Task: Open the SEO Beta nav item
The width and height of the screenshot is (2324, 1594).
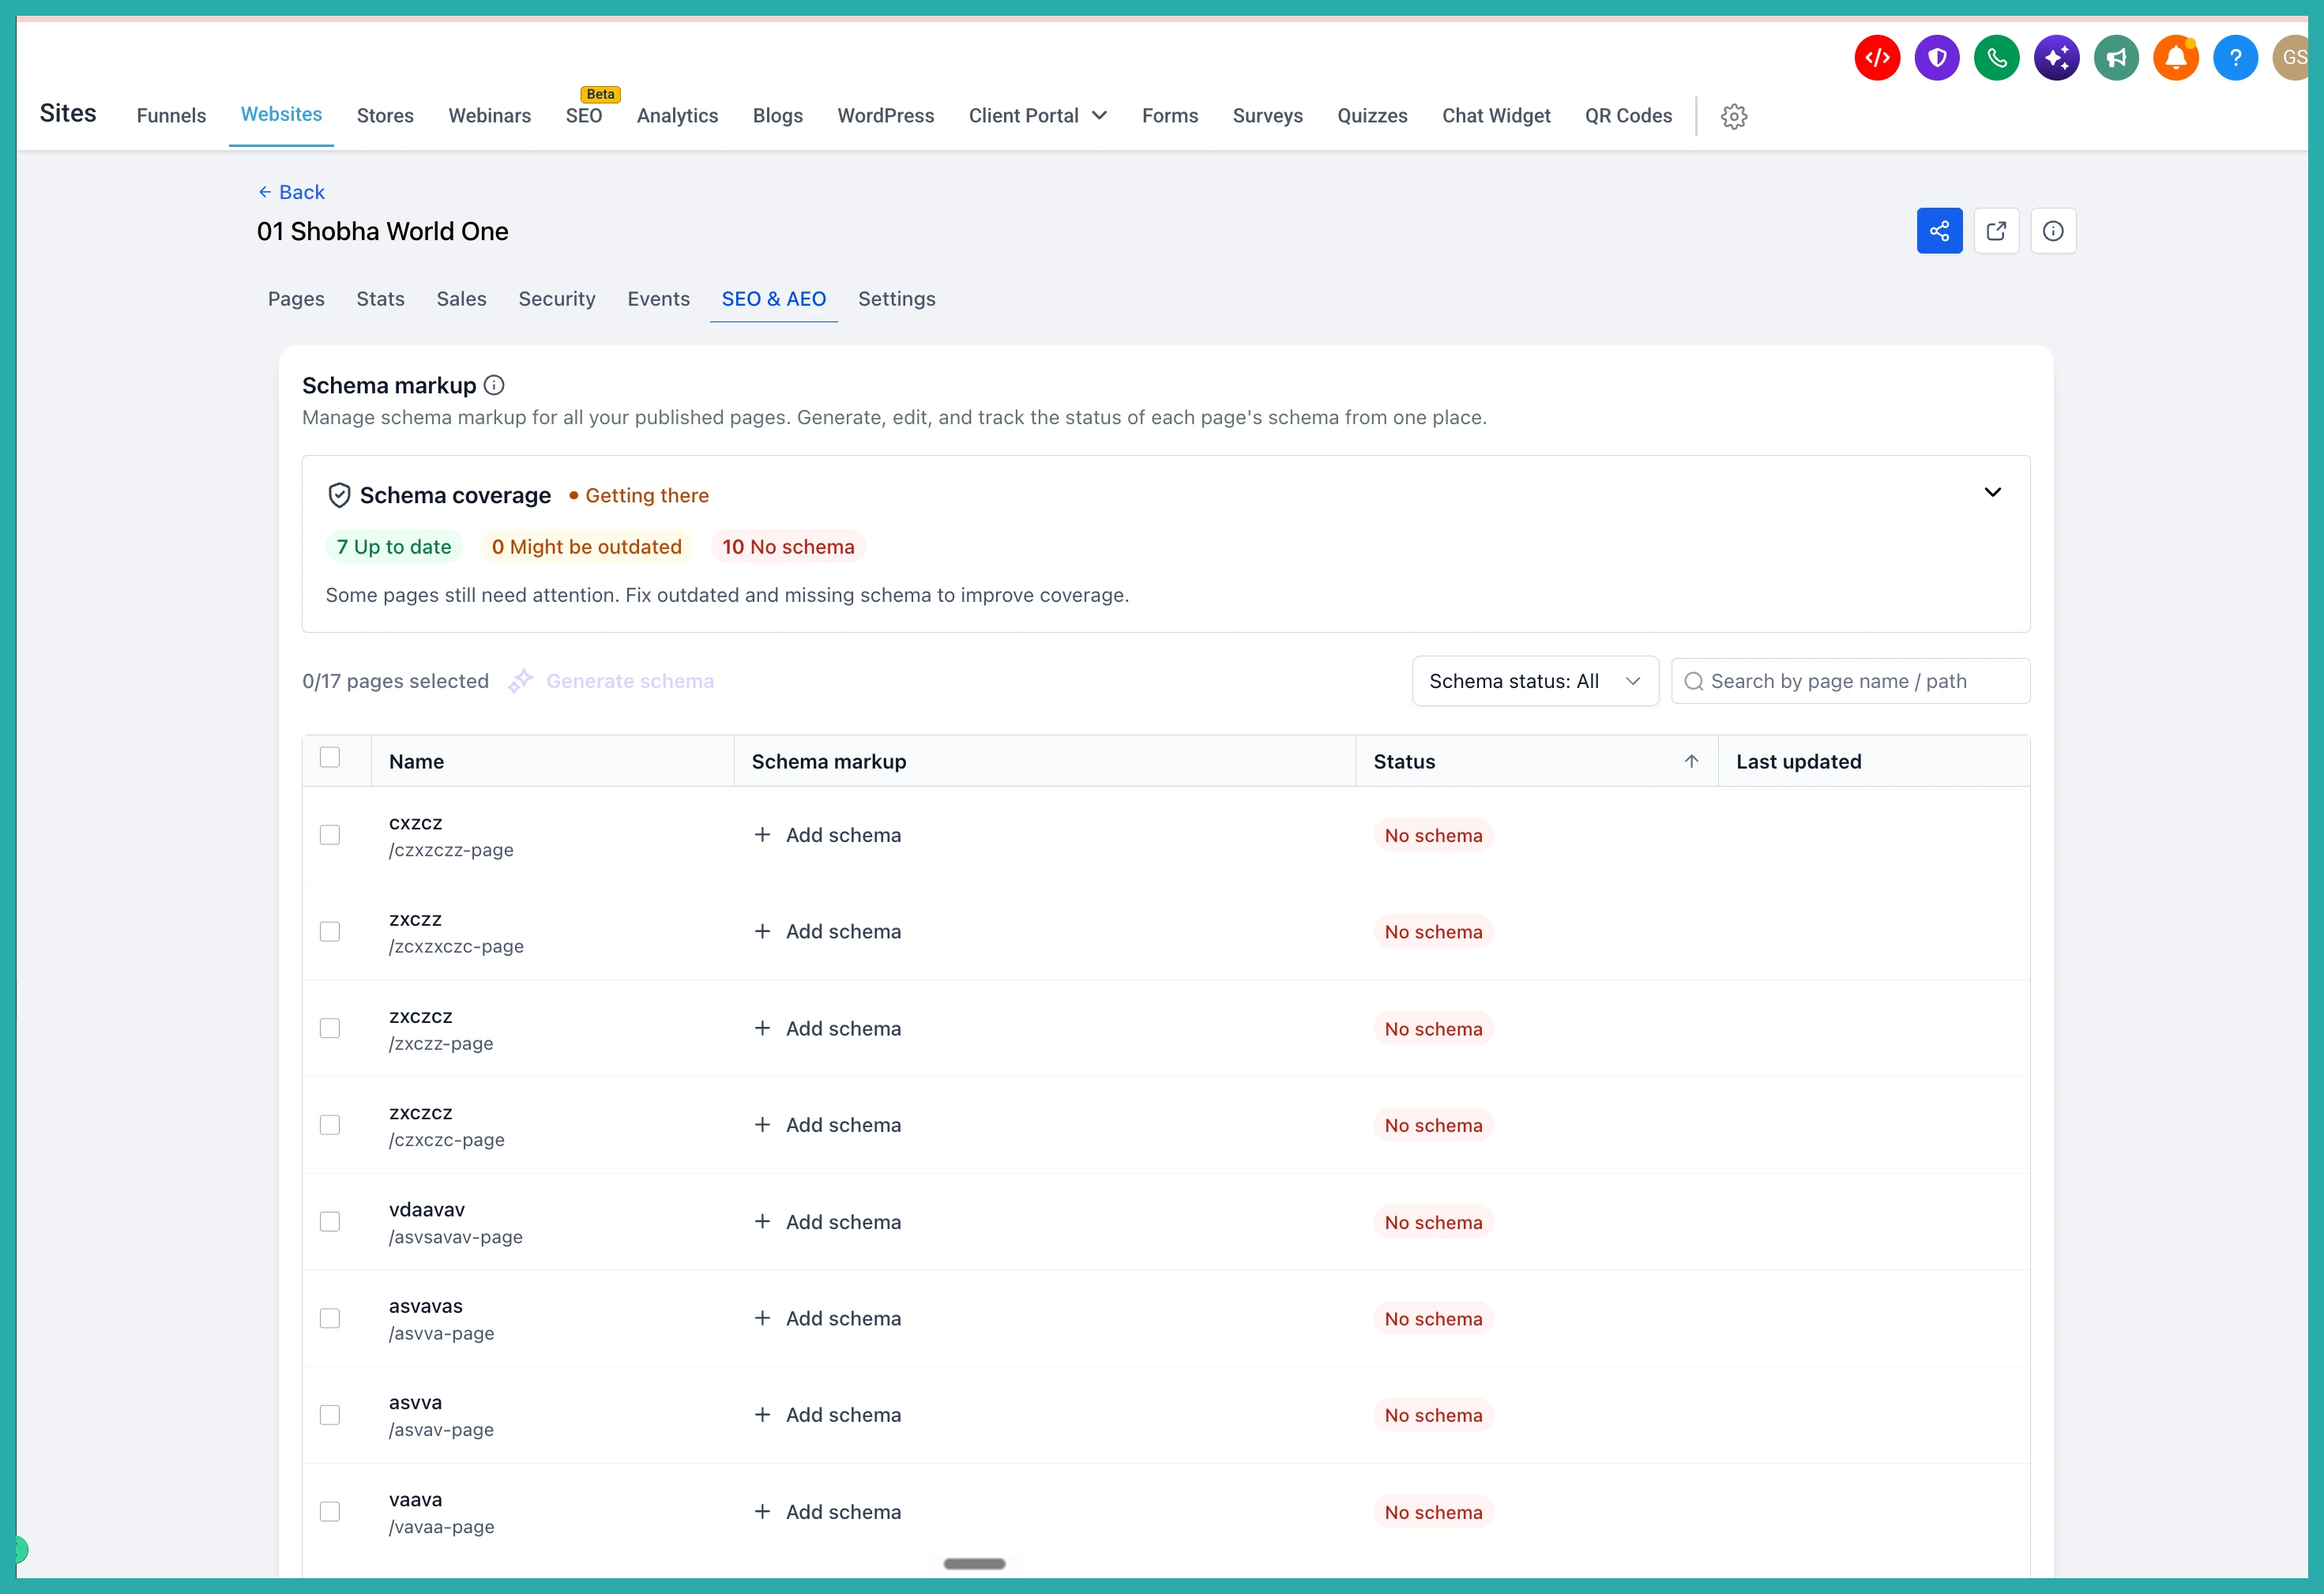Action: pos(584,116)
